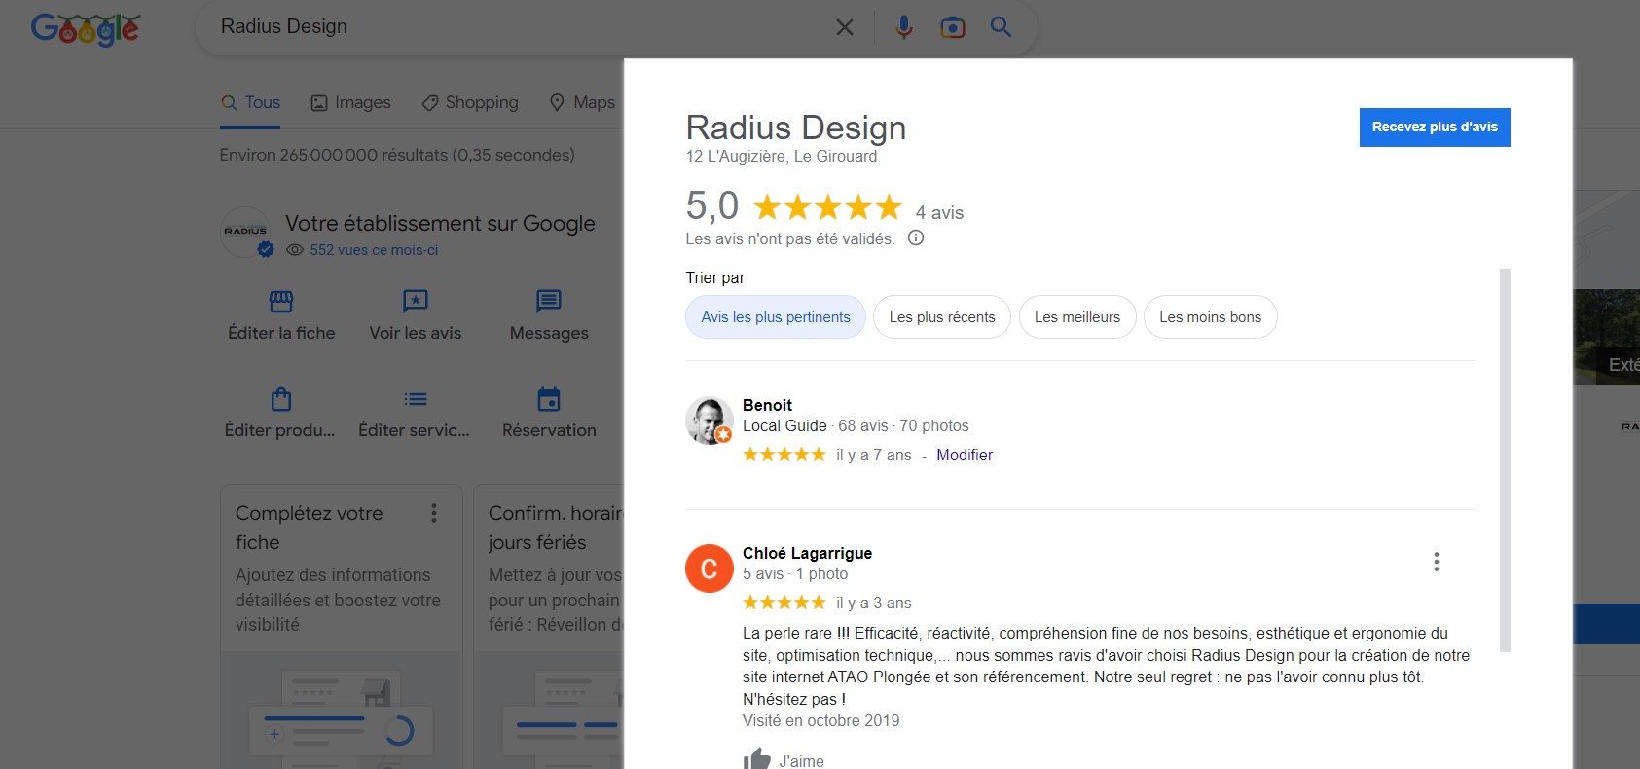The height and width of the screenshot is (769, 1640).
Task: Click the Google logo
Action: pyautogui.click(x=86, y=28)
